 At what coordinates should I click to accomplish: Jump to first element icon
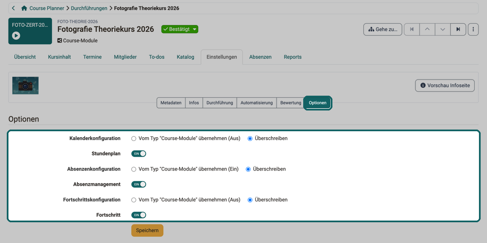[x=412, y=30]
